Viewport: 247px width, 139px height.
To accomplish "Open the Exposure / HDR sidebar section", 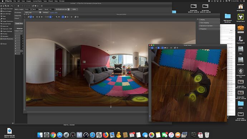I will pyautogui.click(x=6, y=29).
